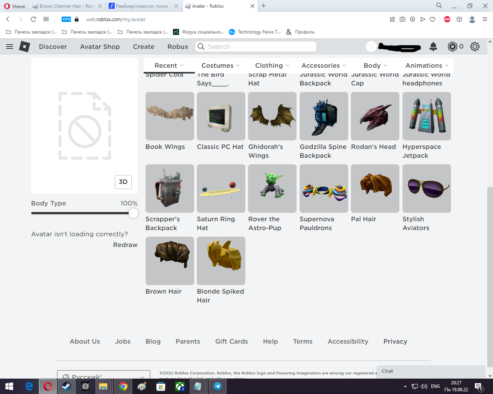This screenshot has height=394, width=493.
Task: Equip the Hyperspace Jetpack
Action: (x=427, y=116)
